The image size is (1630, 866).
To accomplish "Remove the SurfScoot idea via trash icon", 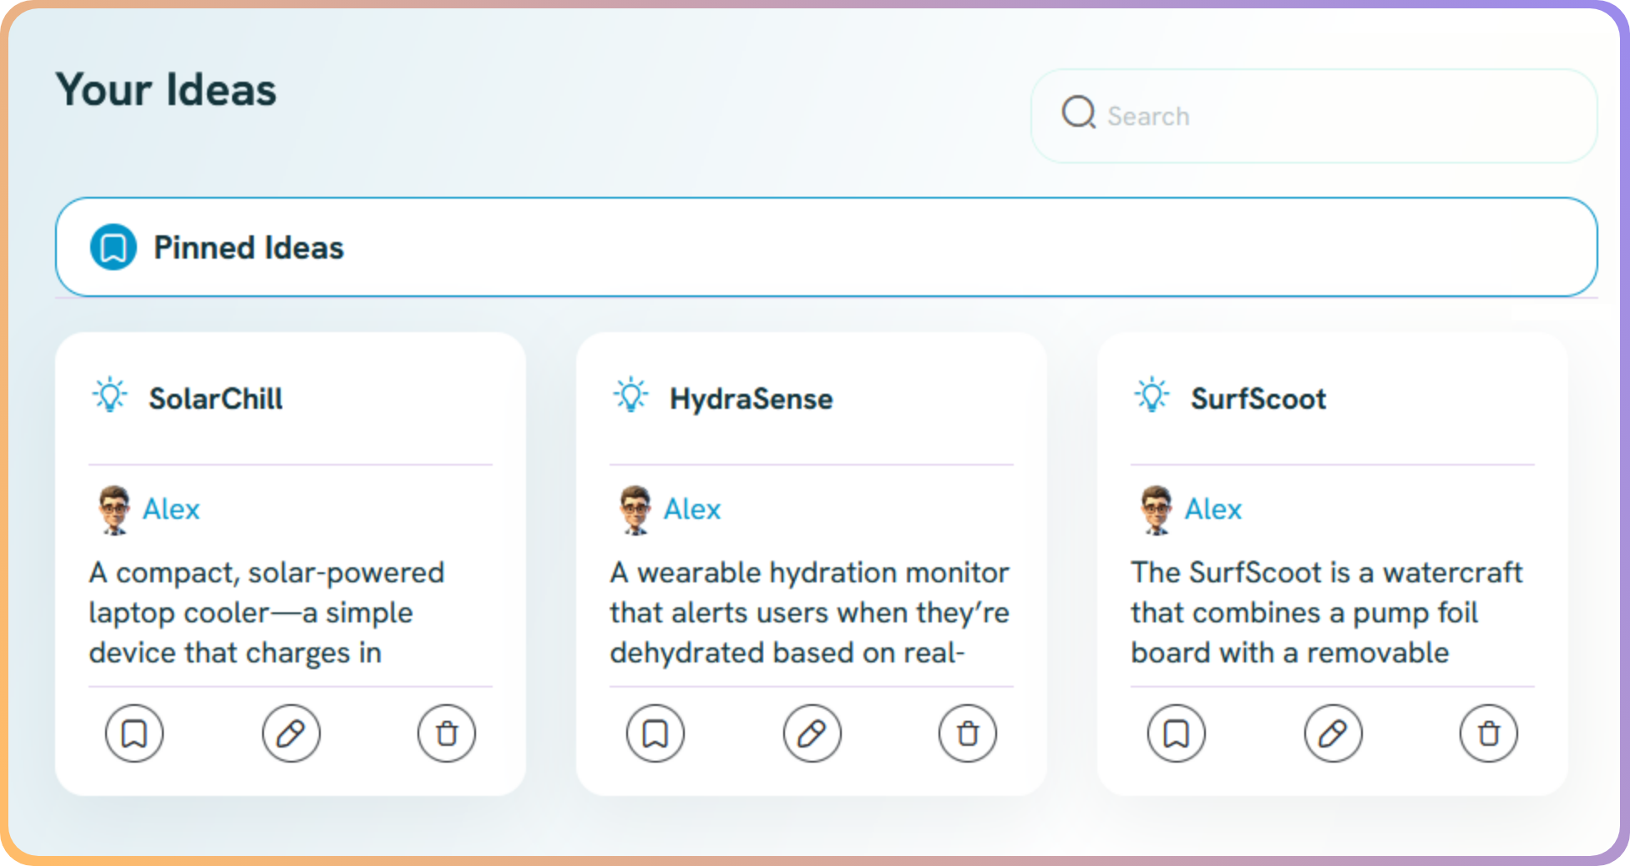I will pyautogui.click(x=1488, y=733).
